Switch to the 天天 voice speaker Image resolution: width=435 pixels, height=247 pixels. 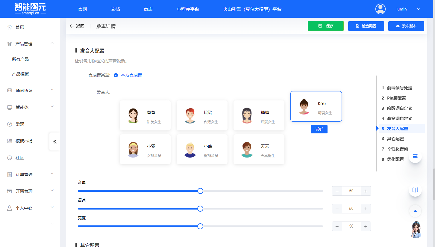(259, 149)
